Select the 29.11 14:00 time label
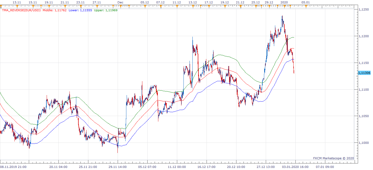This screenshot has width=373, height=170. tap(118, 167)
